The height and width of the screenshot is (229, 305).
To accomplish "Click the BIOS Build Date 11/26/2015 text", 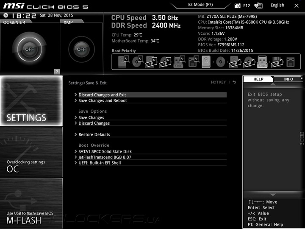I will (x=225, y=50).
